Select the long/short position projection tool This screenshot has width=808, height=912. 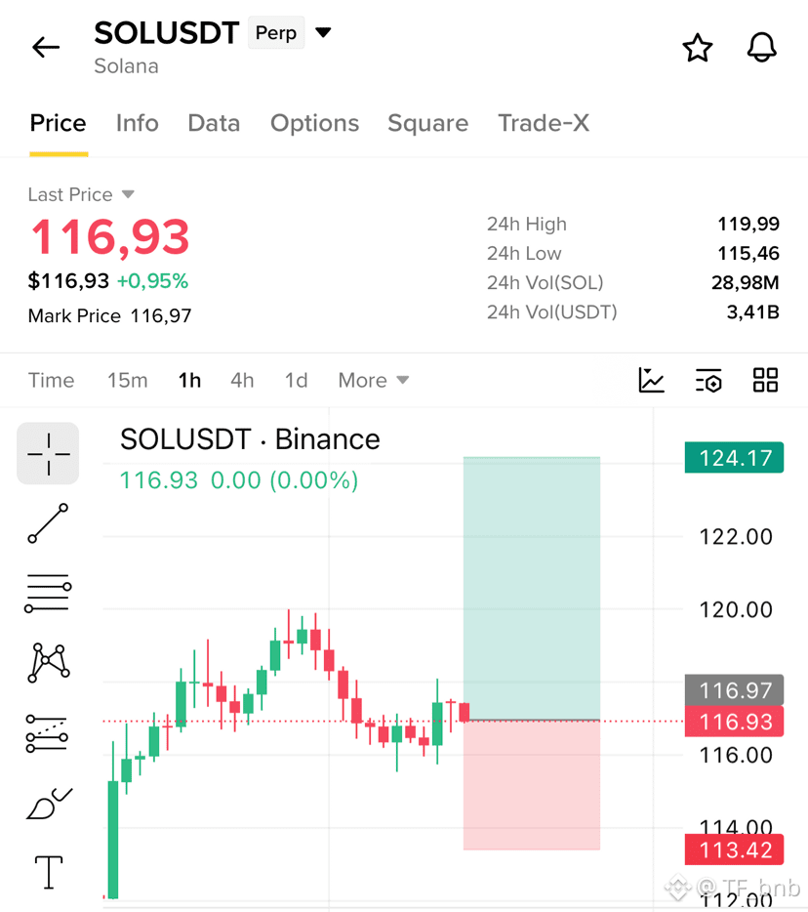(47, 733)
